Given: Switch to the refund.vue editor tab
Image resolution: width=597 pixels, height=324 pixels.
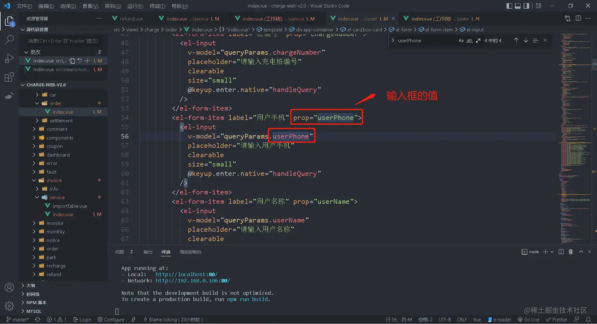Looking at the screenshot, I should [x=131, y=19].
